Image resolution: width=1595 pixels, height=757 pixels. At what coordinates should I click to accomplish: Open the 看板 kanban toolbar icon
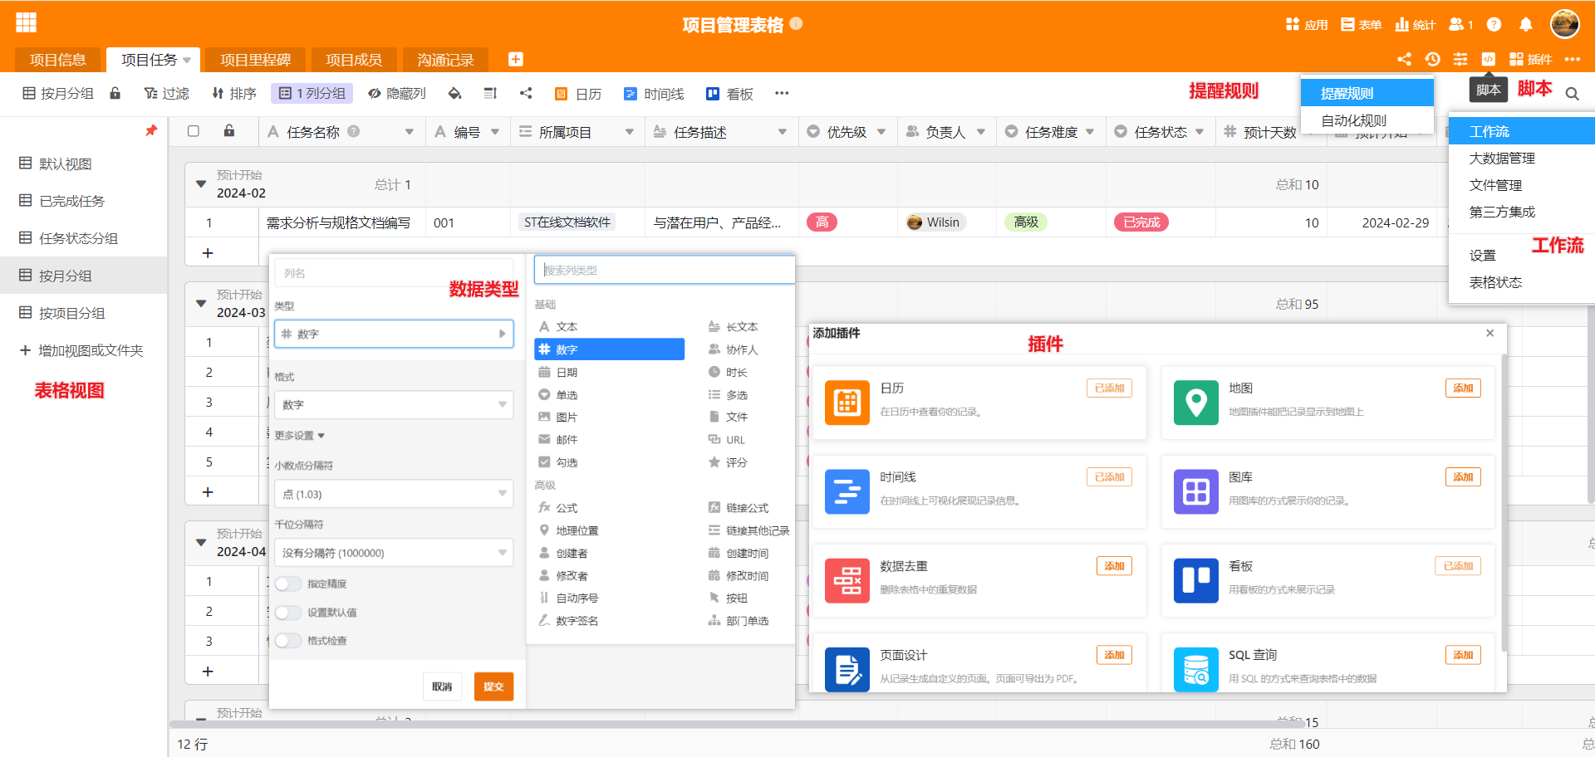point(729,94)
